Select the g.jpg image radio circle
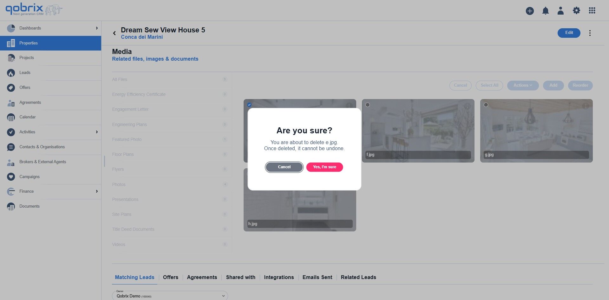Viewport: 609px width, 300px height. pyautogui.click(x=486, y=105)
